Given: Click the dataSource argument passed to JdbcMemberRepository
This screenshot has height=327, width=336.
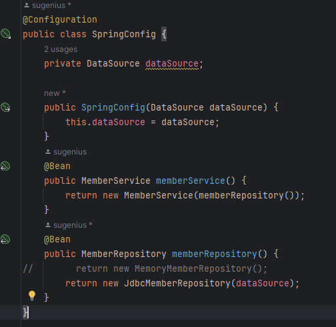Looking at the screenshot, I should click(263, 284).
